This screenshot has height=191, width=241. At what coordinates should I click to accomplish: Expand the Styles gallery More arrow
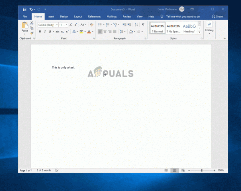click(199, 32)
